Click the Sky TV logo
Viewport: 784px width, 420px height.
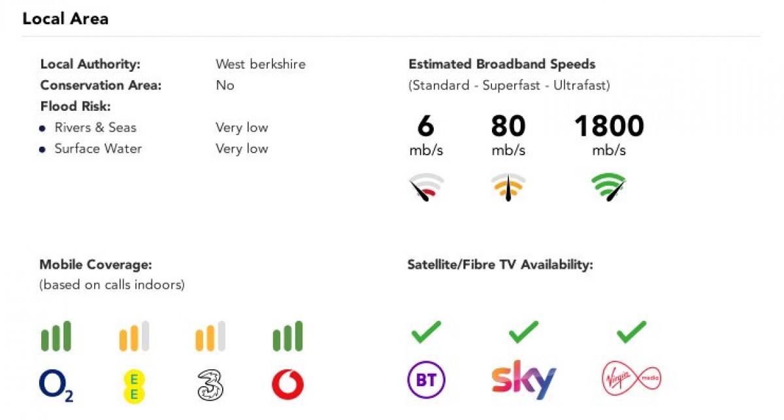pos(523,380)
